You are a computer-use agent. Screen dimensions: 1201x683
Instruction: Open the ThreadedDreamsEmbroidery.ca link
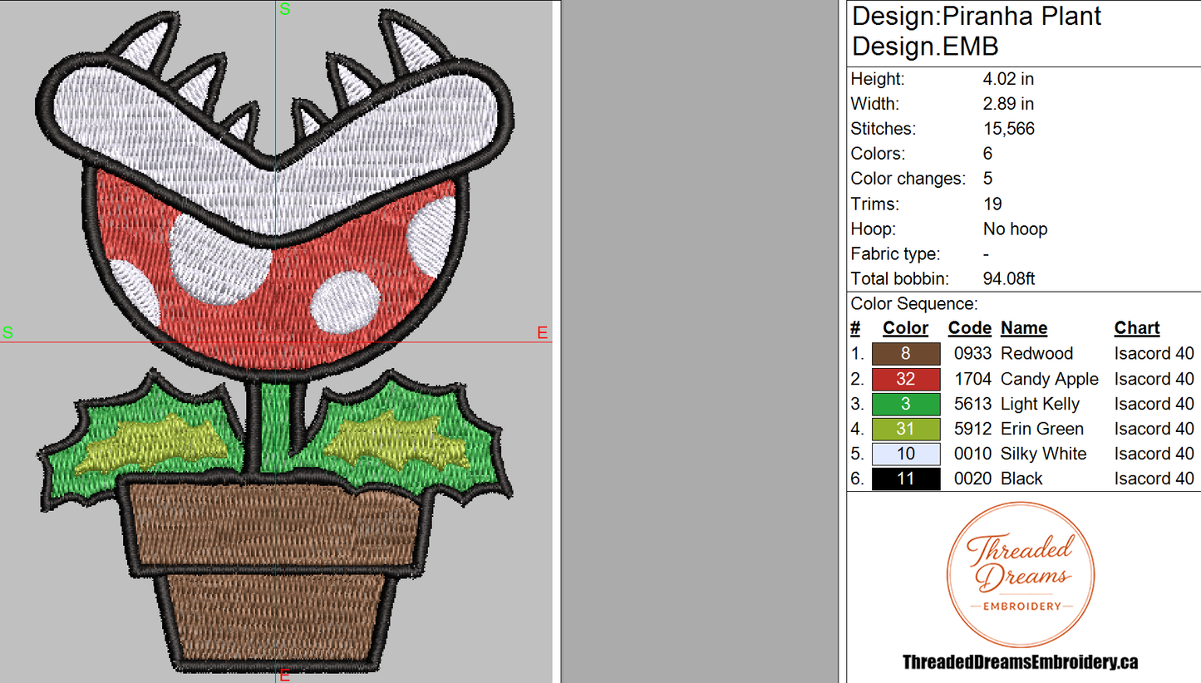[1020, 662]
